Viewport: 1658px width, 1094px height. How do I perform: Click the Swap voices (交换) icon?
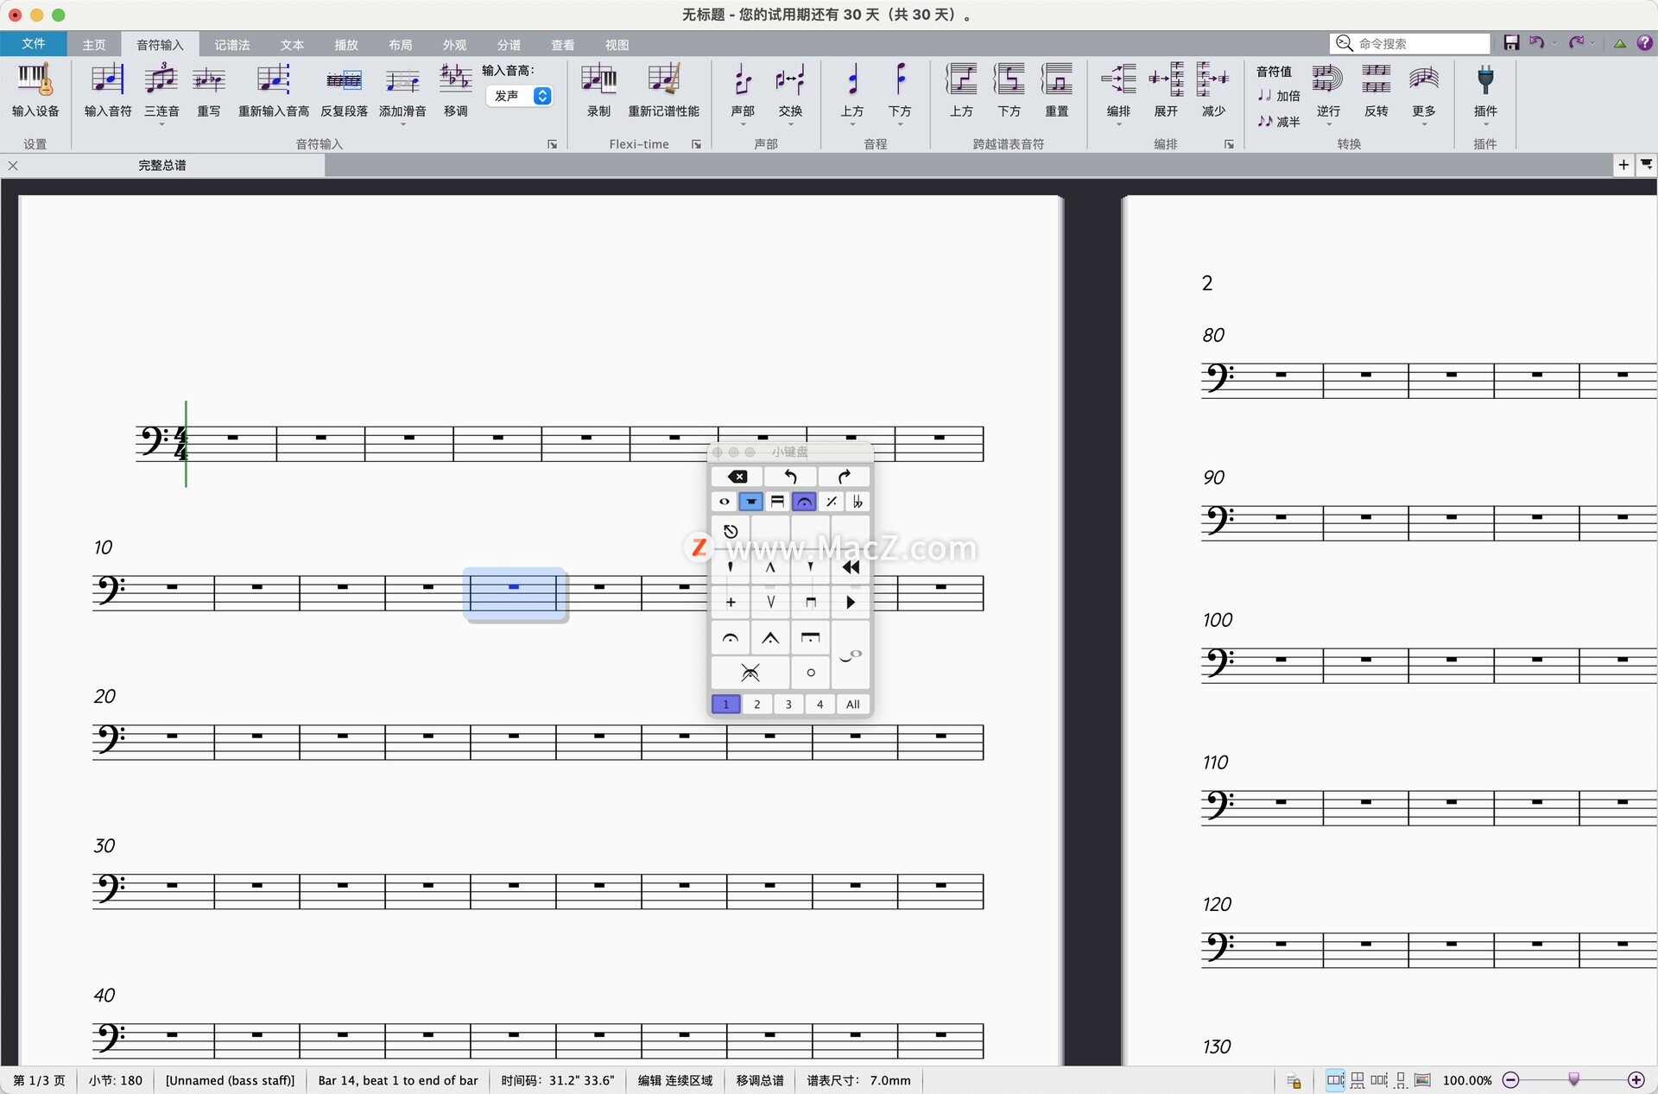point(790,90)
